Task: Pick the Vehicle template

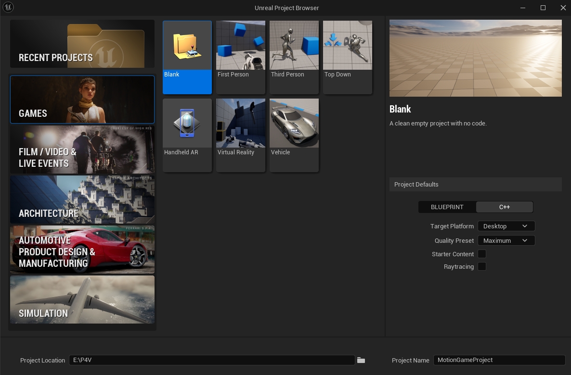Action: (294, 135)
